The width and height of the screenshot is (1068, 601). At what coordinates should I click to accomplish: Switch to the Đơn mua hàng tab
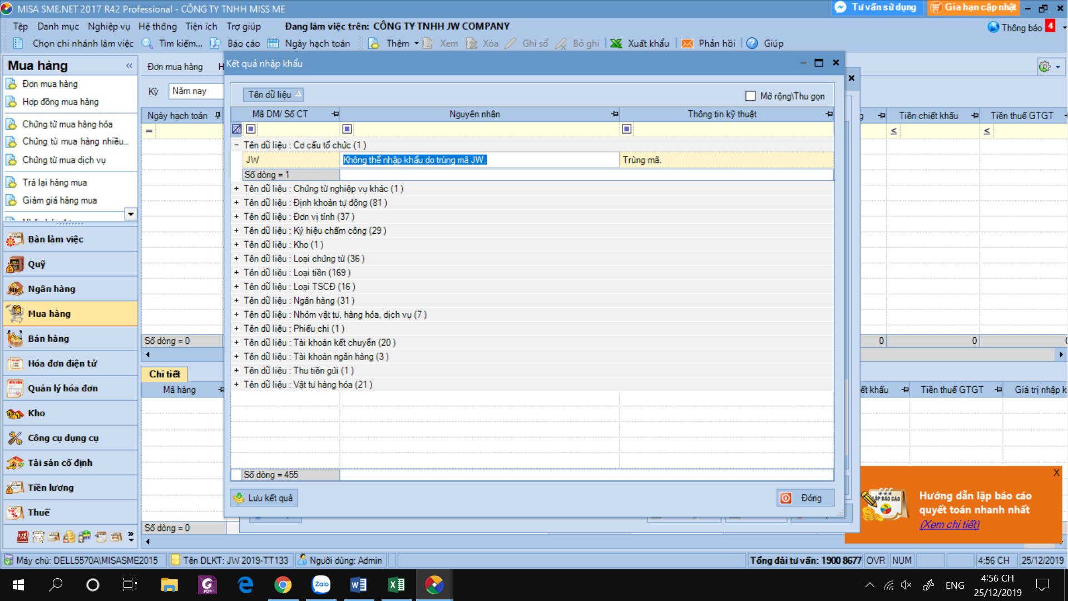point(175,67)
